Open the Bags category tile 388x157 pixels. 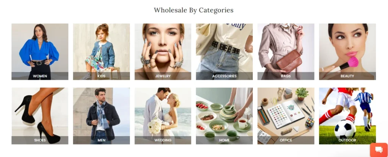coord(286,52)
